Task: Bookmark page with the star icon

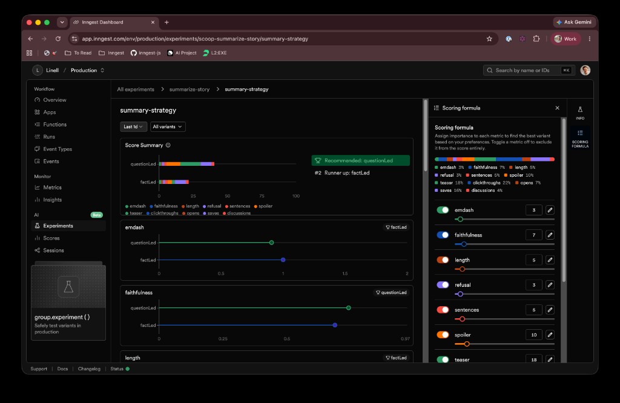Action: pyautogui.click(x=489, y=39)
